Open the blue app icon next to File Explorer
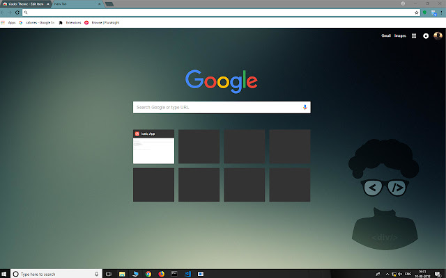 pyautogui.click(x=135, y=274)
